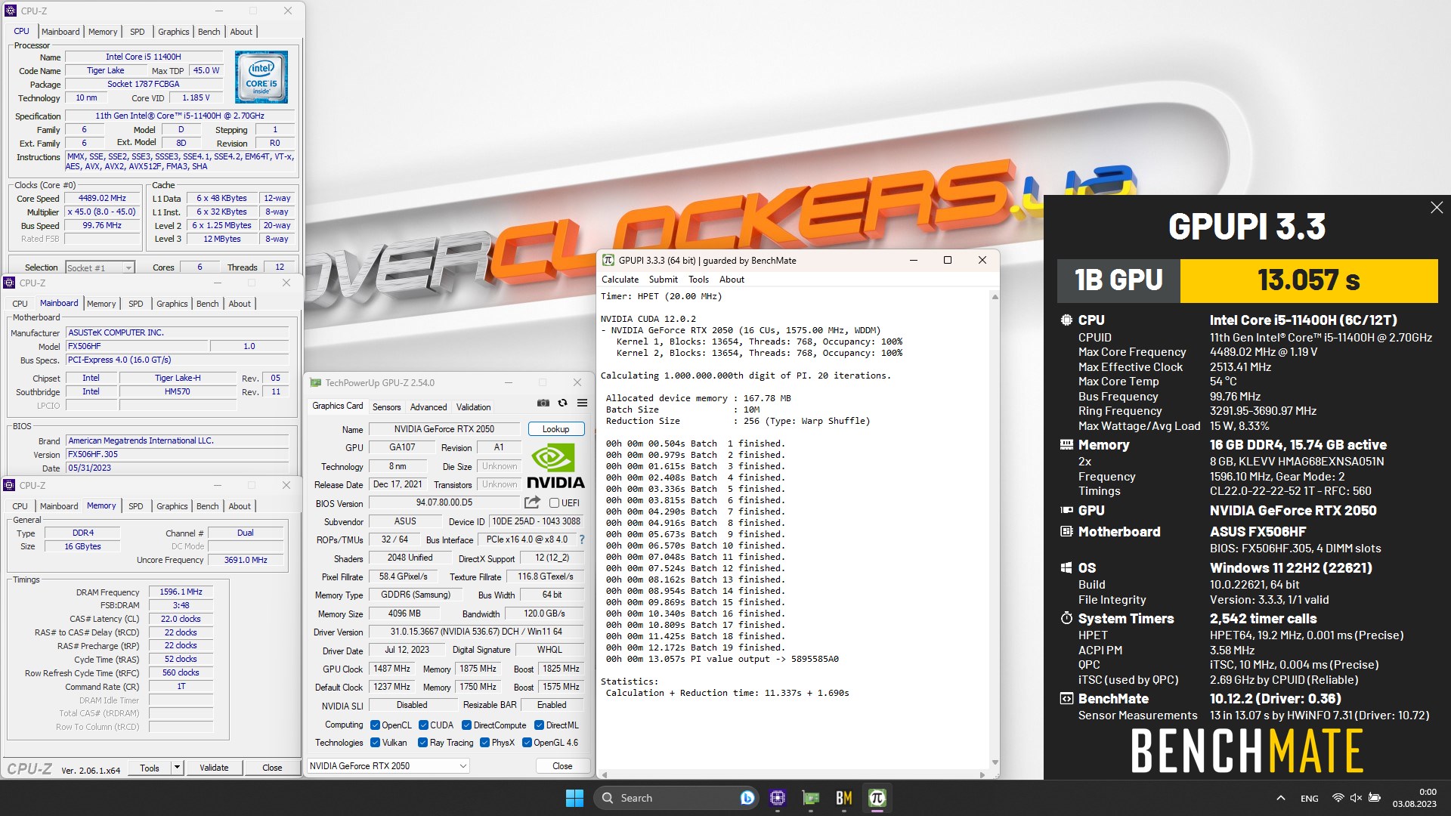
Task: Click the battery tray icon
Action: 1375,798
